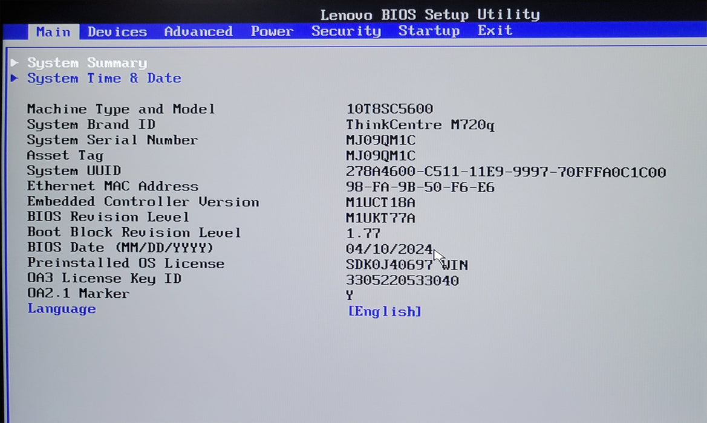Open System Time & Date settings
This screenshot has height=423, width=707.
[104, 78]
